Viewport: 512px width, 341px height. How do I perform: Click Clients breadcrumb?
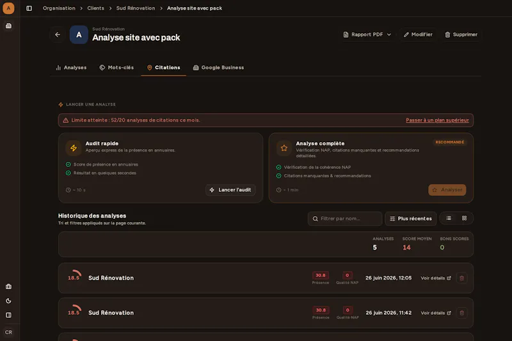tap(95, 8)
